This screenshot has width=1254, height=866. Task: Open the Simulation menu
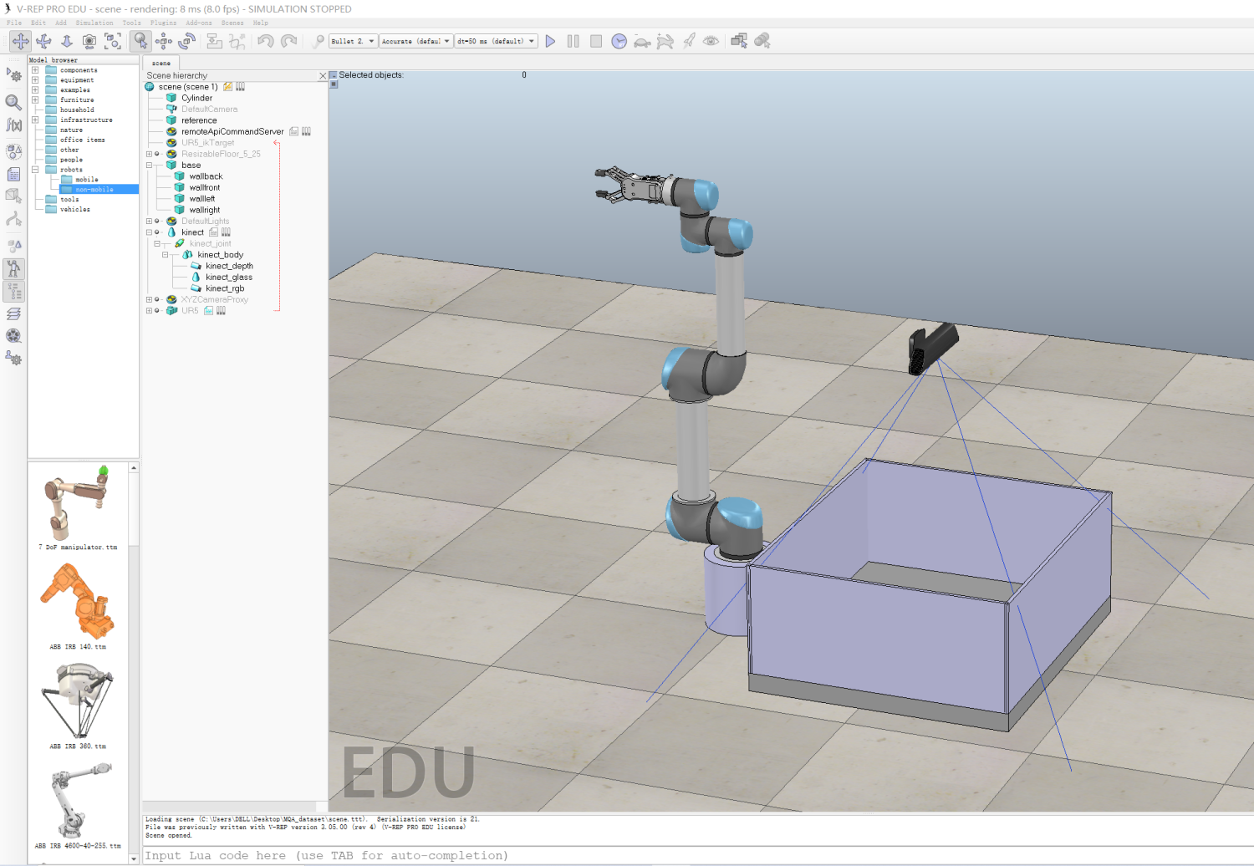click(94, 23)
